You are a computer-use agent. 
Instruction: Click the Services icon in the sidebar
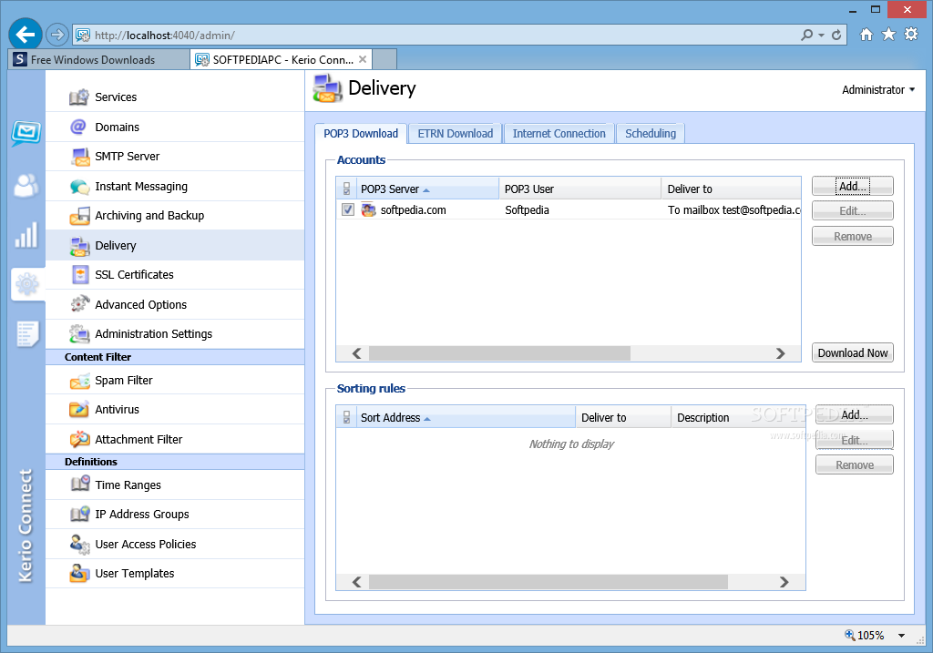(79, 97)
